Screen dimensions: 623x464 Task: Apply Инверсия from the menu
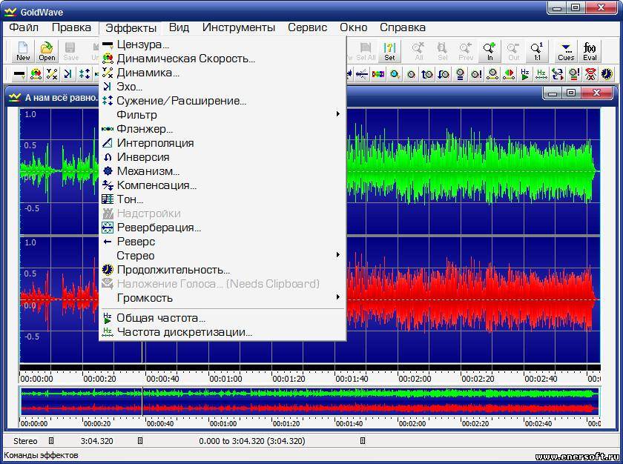click(222, 157)
